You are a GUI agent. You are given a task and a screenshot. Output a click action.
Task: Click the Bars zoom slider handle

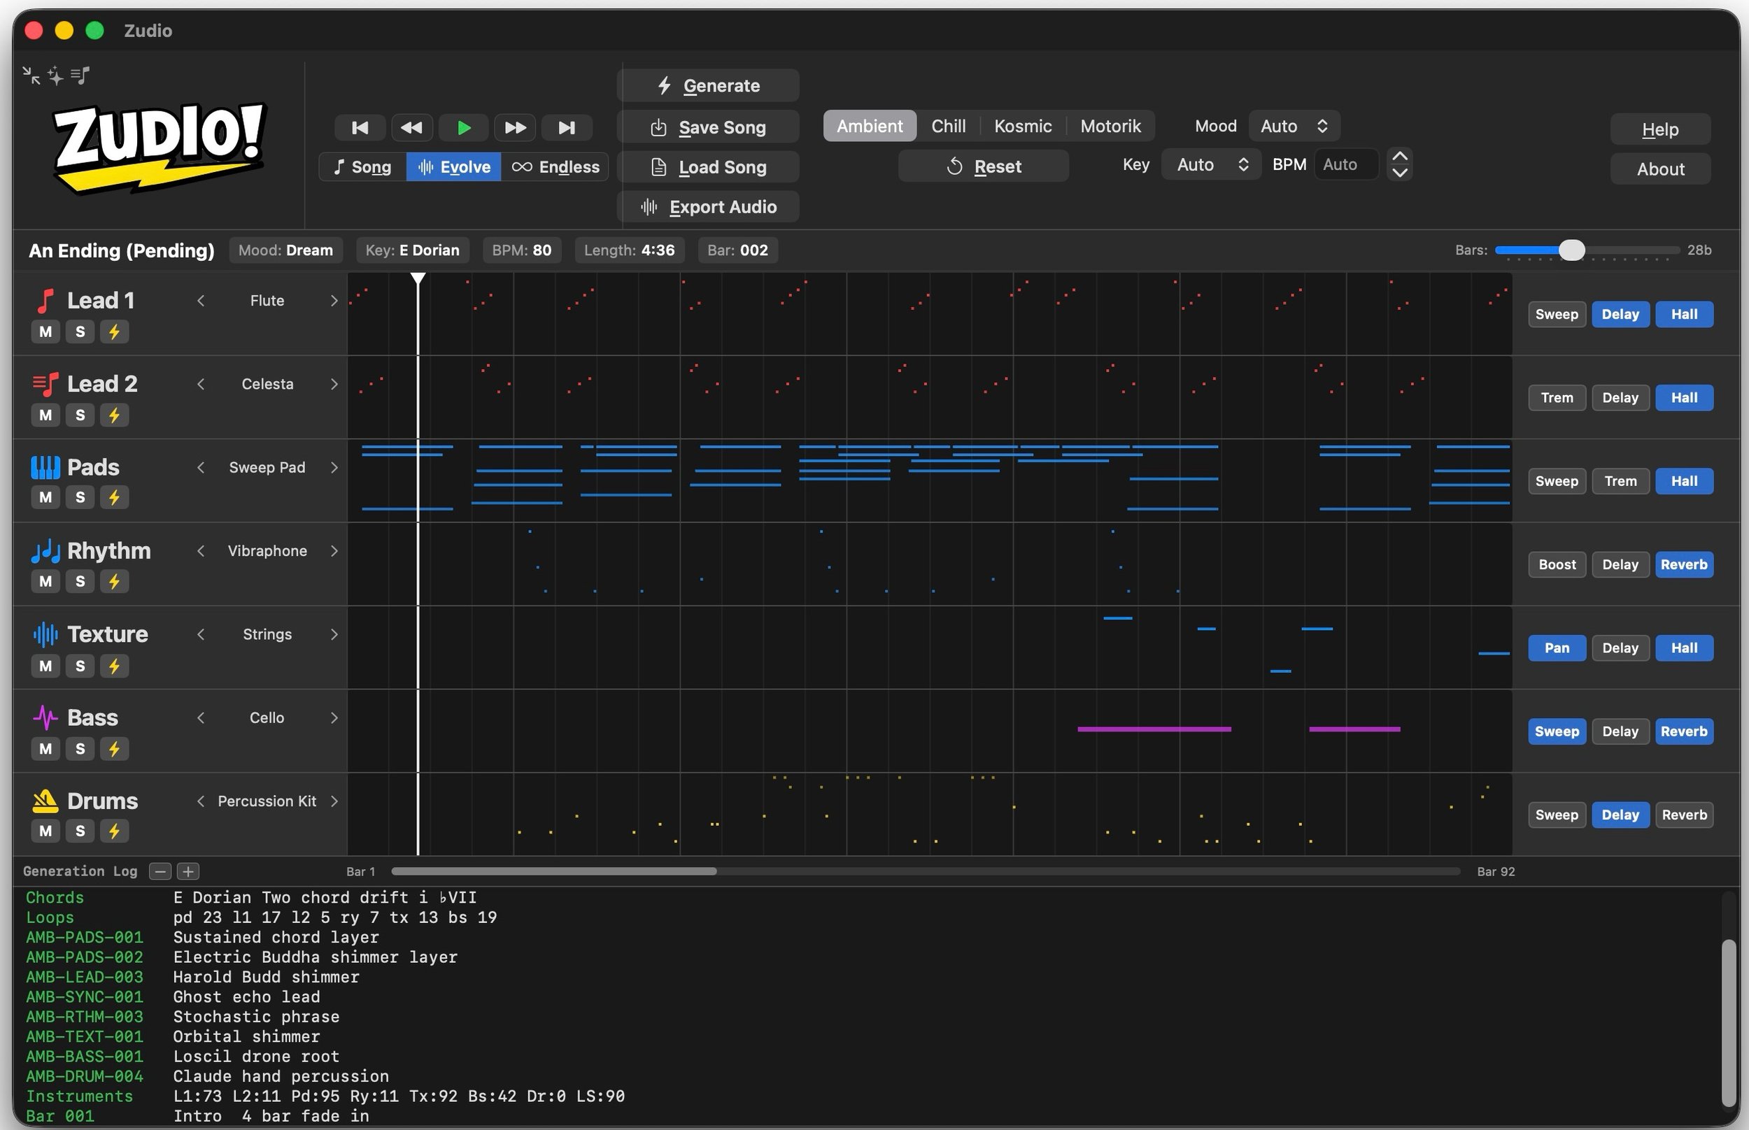click(1571, 250)
